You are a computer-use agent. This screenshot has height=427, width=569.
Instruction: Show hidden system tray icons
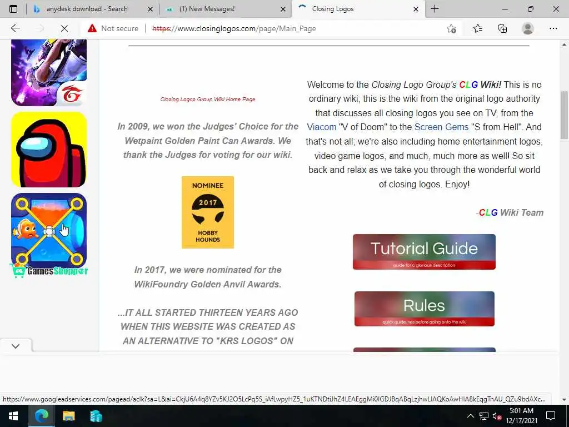click(x=470, y=416)
